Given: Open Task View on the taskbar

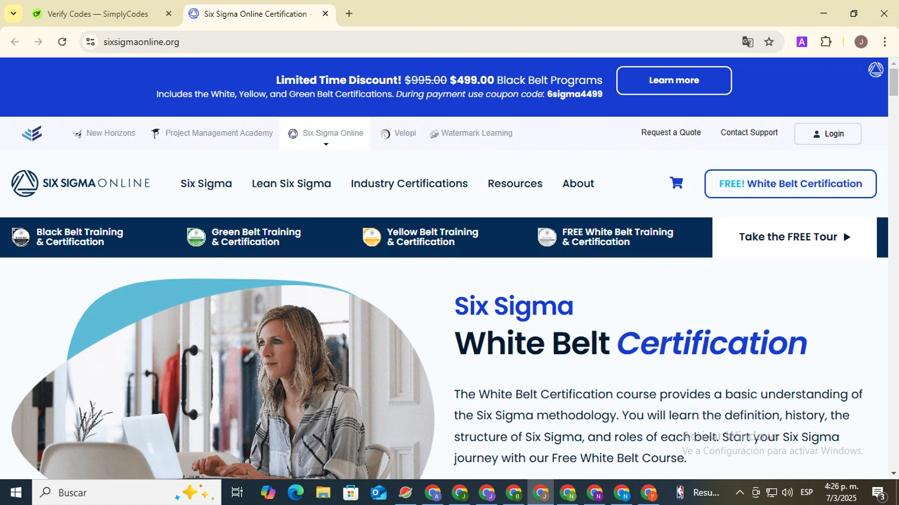Looking at the screenshot, I should [x=237, y=492].
